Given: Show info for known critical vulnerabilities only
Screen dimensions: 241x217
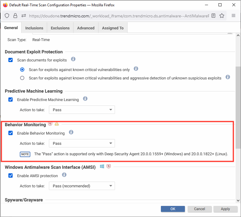Looking at the screenshot, I should click(x=136, y=69).
